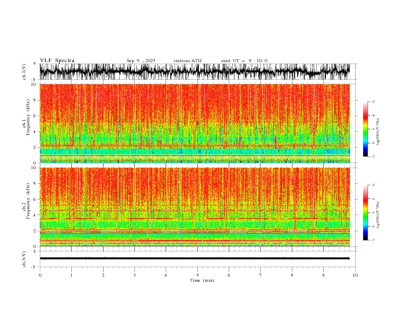Click the ch.2 frequency spectrogram panel
Screen dimensions: 400x309
[x=194, y=207]
